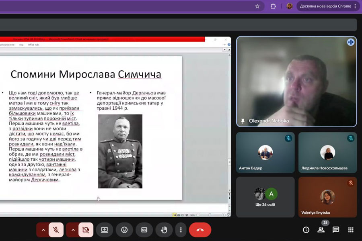Leave the call with the red hang-up button
362x241 pixels.
click(200, 230)
